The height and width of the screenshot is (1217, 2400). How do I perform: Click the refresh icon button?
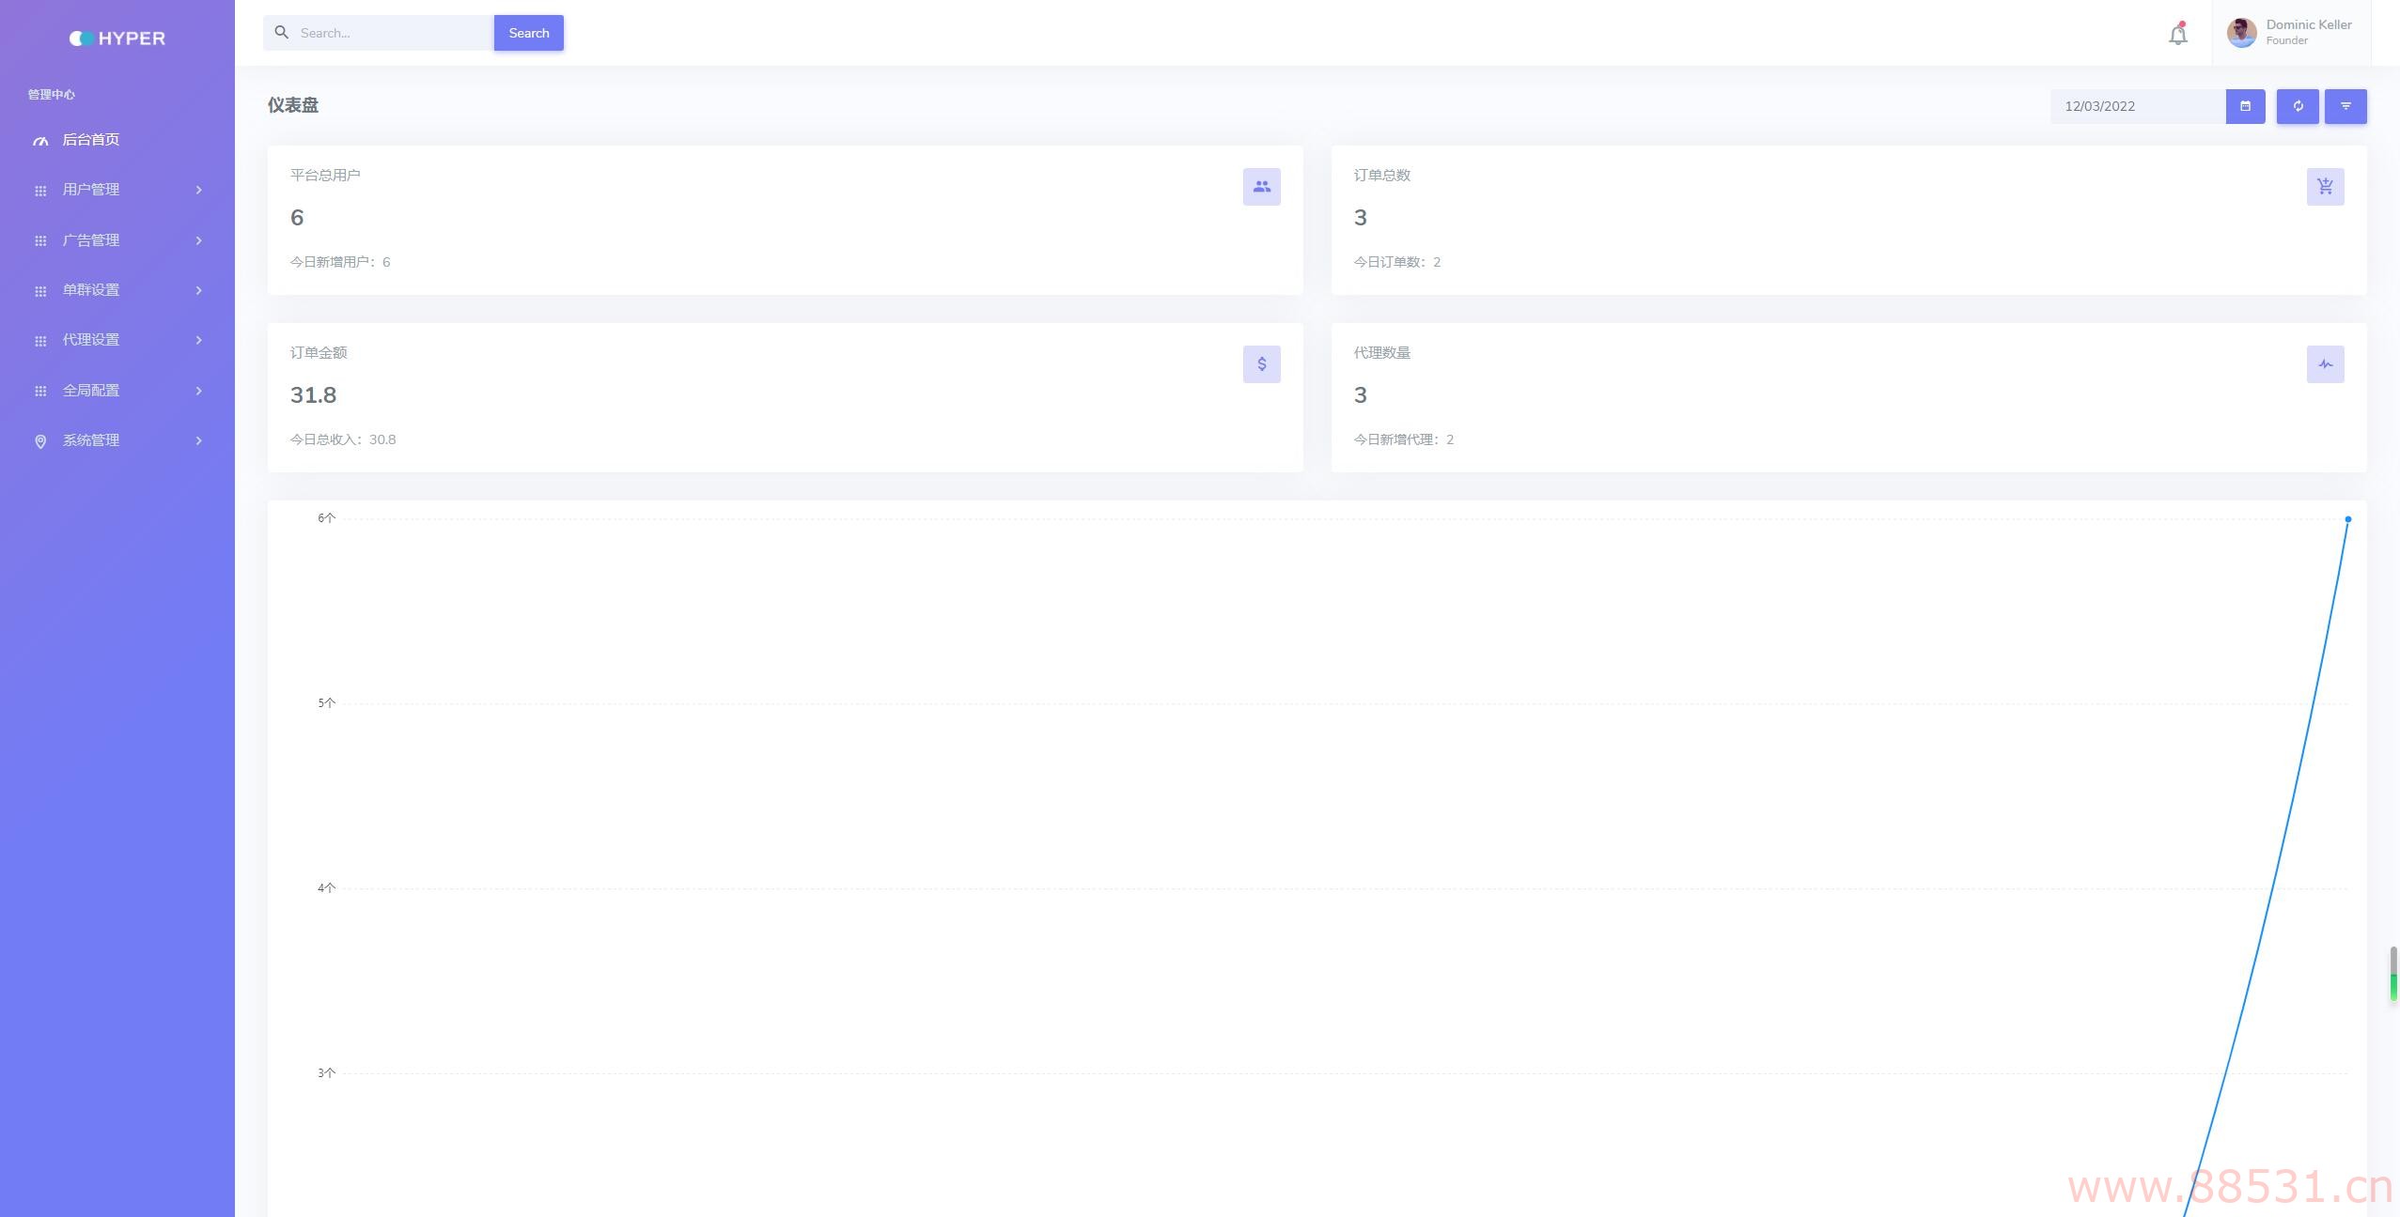pos(2298,106)
